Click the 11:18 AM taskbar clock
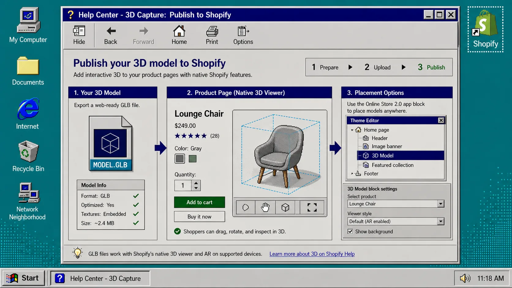The width and height of the screenshot is (512, 288). [x=490, y=278]
